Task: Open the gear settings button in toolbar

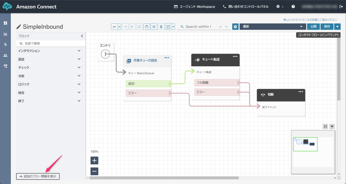Action: coord(235,27)
